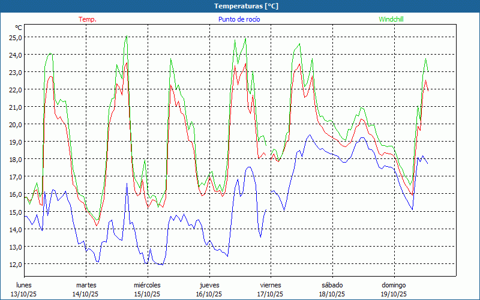480x300 pixels.
Task: Click the 17/10/25 date label
Action: (271, 294)
